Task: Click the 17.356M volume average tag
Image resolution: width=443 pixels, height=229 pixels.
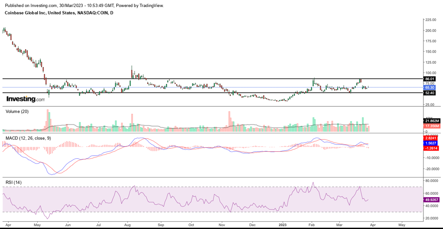Action: 432,126
